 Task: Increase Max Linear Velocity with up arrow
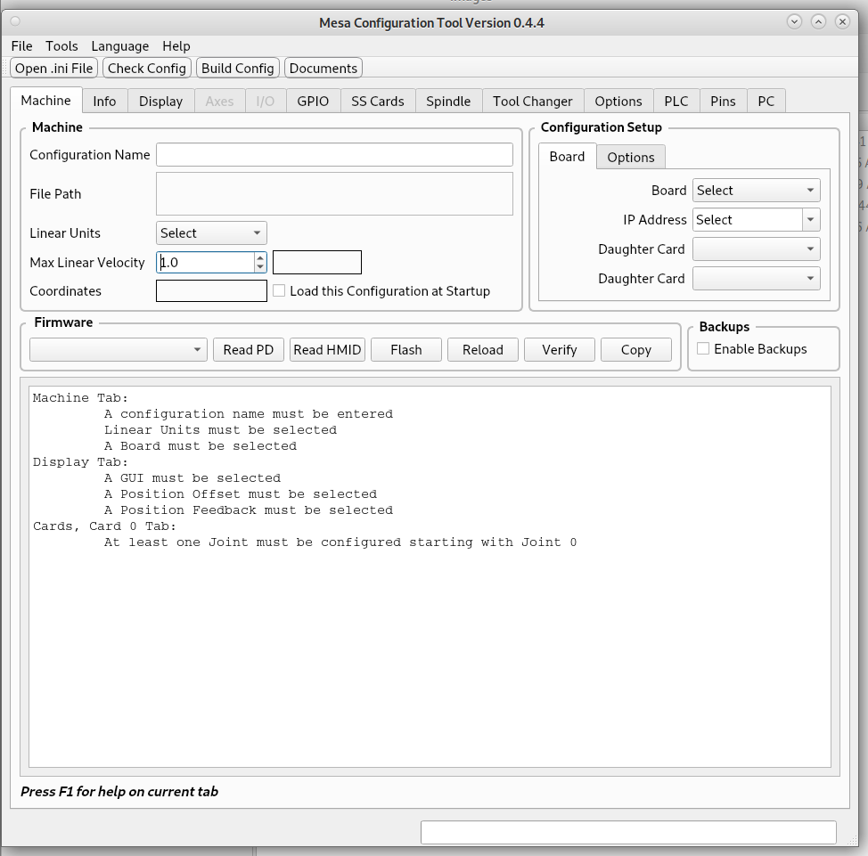(x=260, y=257)
